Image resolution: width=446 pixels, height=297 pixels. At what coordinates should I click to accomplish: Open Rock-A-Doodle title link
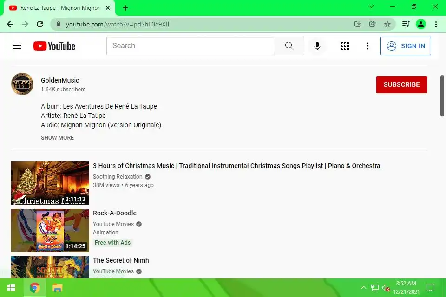click(115, 213)
